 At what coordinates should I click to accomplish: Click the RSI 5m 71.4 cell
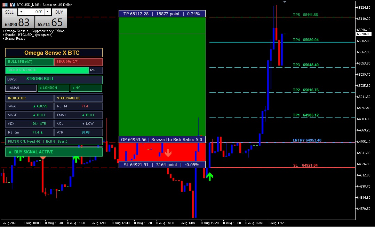(x=29, y=132)
